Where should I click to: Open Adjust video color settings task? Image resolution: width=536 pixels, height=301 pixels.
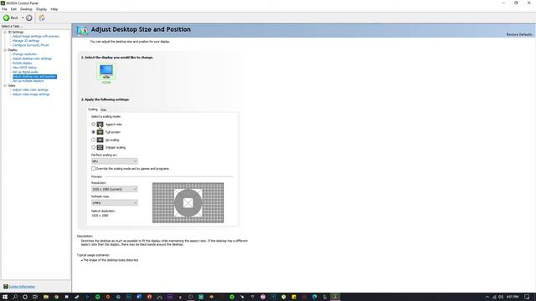coord(30,89)
